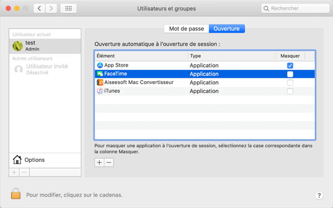Show all preferences grid button
Image resolution: width=333 pixels, height=208 pixels.
point(68,8)
